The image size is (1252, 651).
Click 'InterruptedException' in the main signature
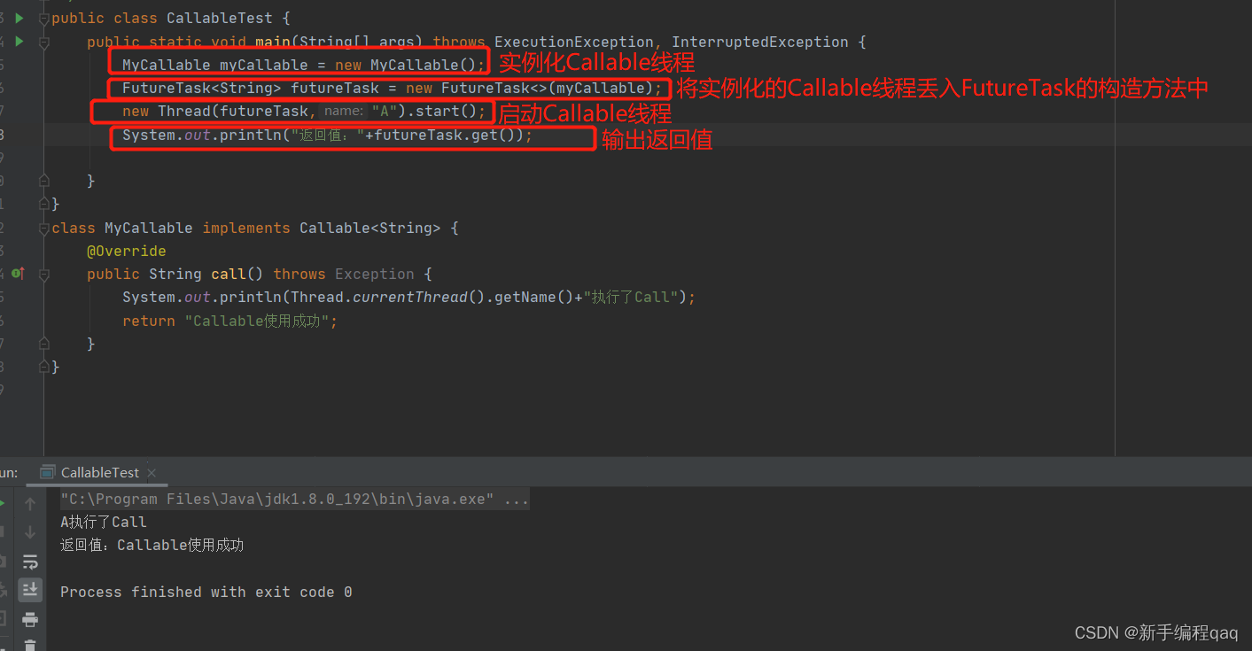(760, 42)
